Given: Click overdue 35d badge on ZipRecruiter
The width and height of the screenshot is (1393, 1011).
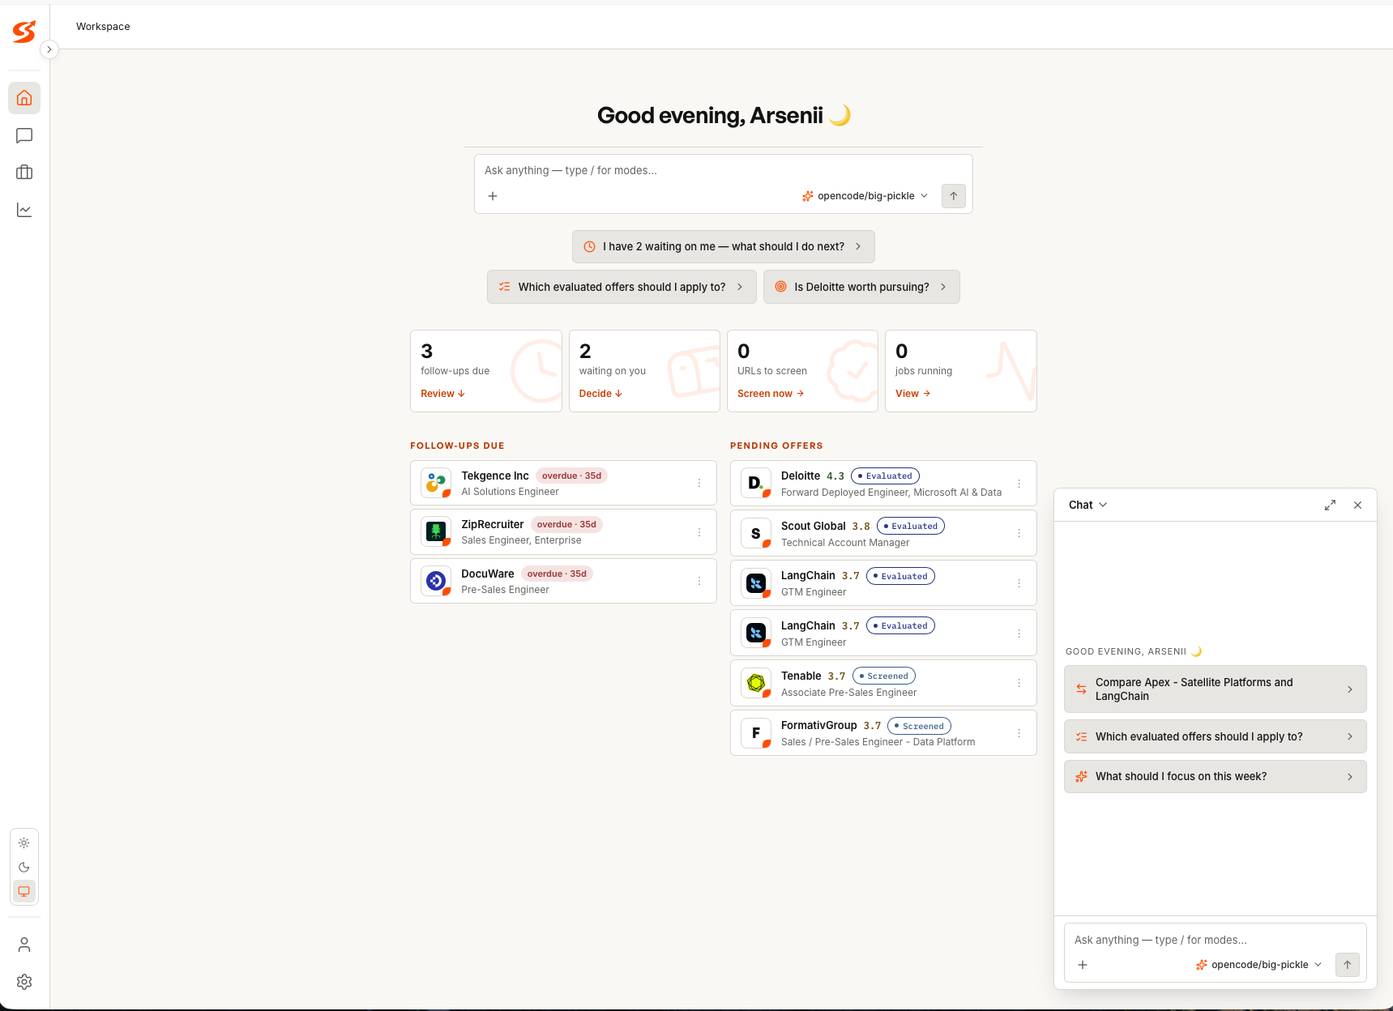Looking at the screenshot, I should [x=566, y=525].
